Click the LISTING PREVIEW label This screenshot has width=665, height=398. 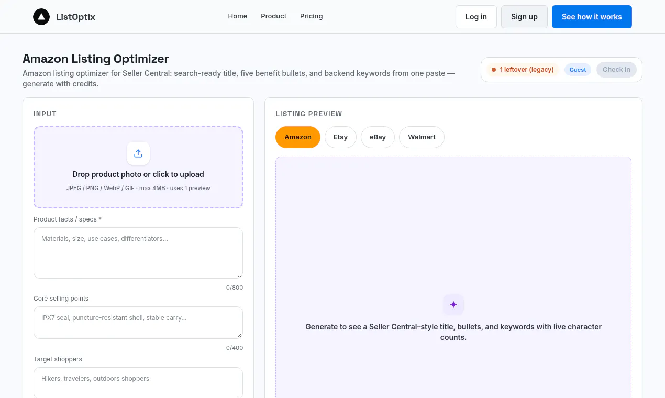(x=309, y=114)
